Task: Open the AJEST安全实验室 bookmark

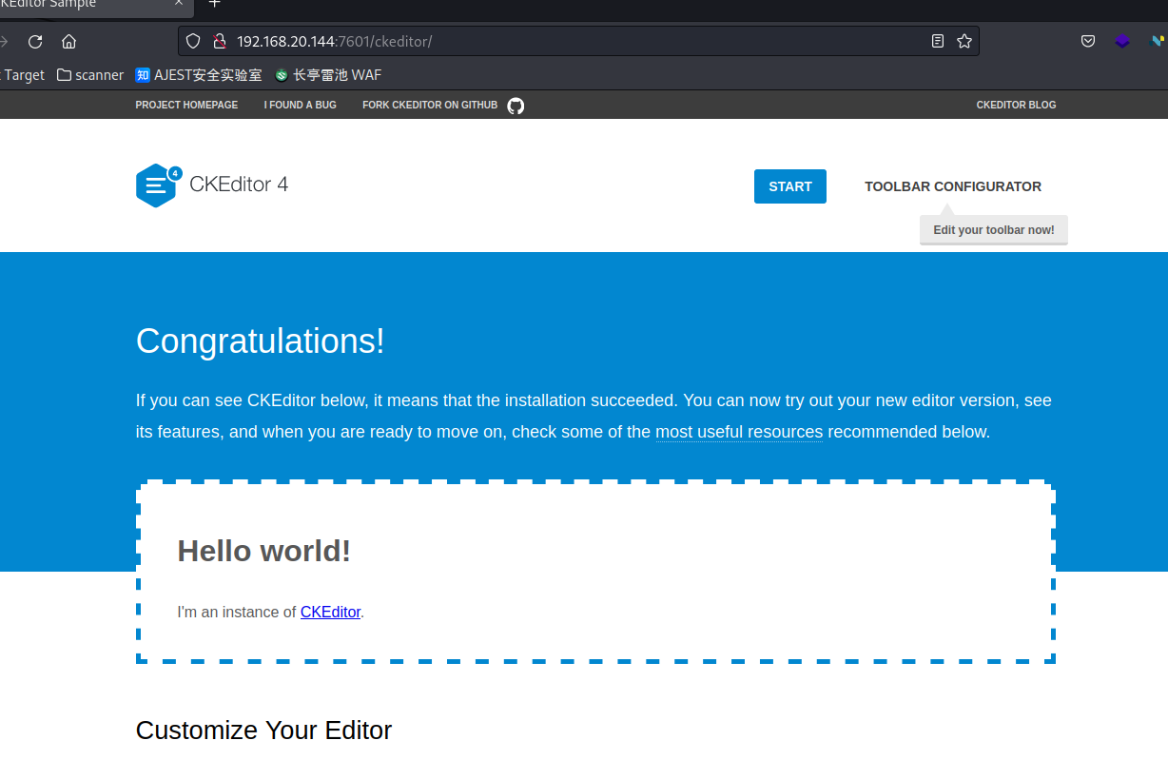Action: tap(199, 75)
